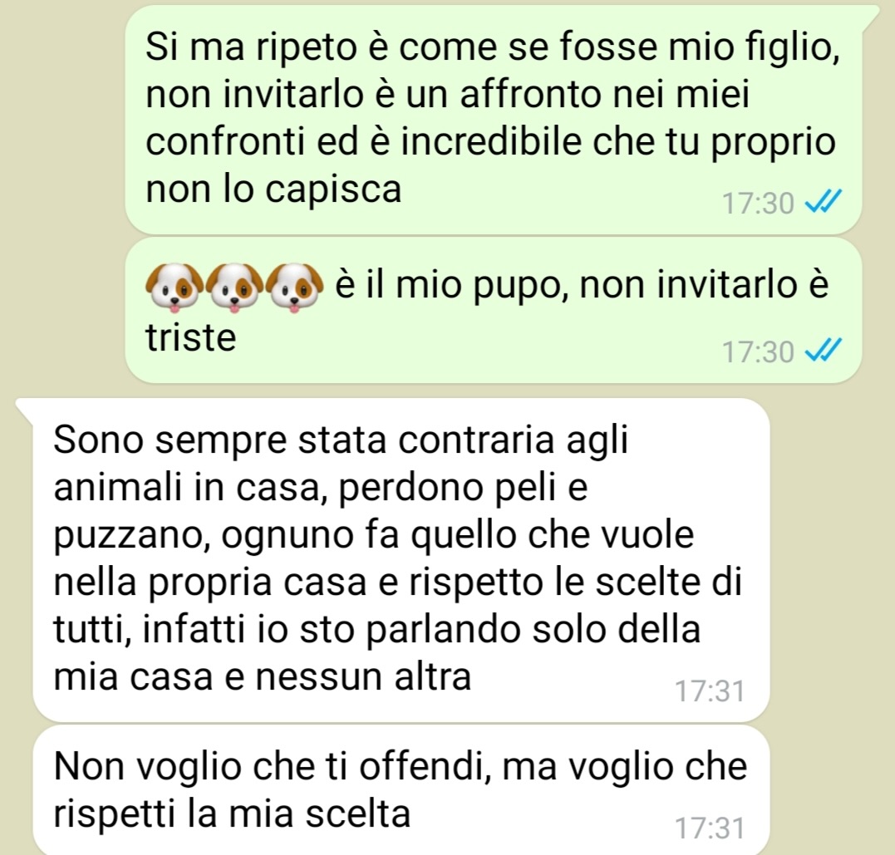The width and height of the screenshot is (895, 855).
Task: Click the text 'rispetti la mia scelta'
Action: 232,814
